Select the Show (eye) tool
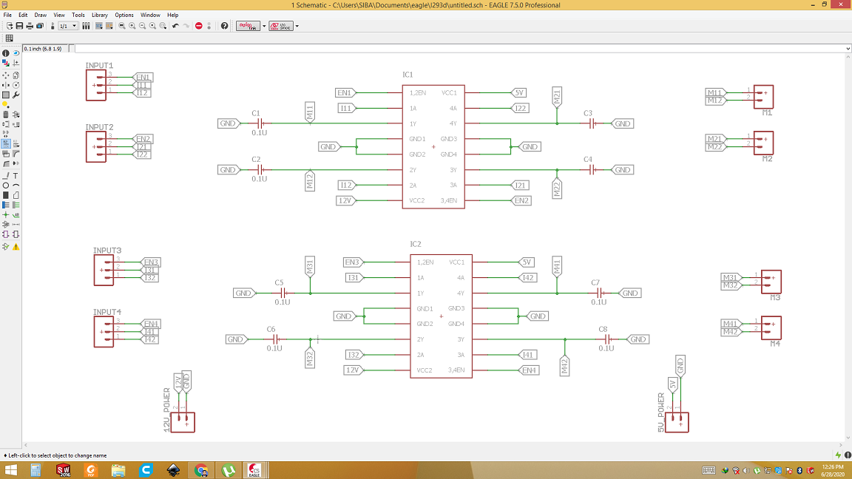 (16, 53)
